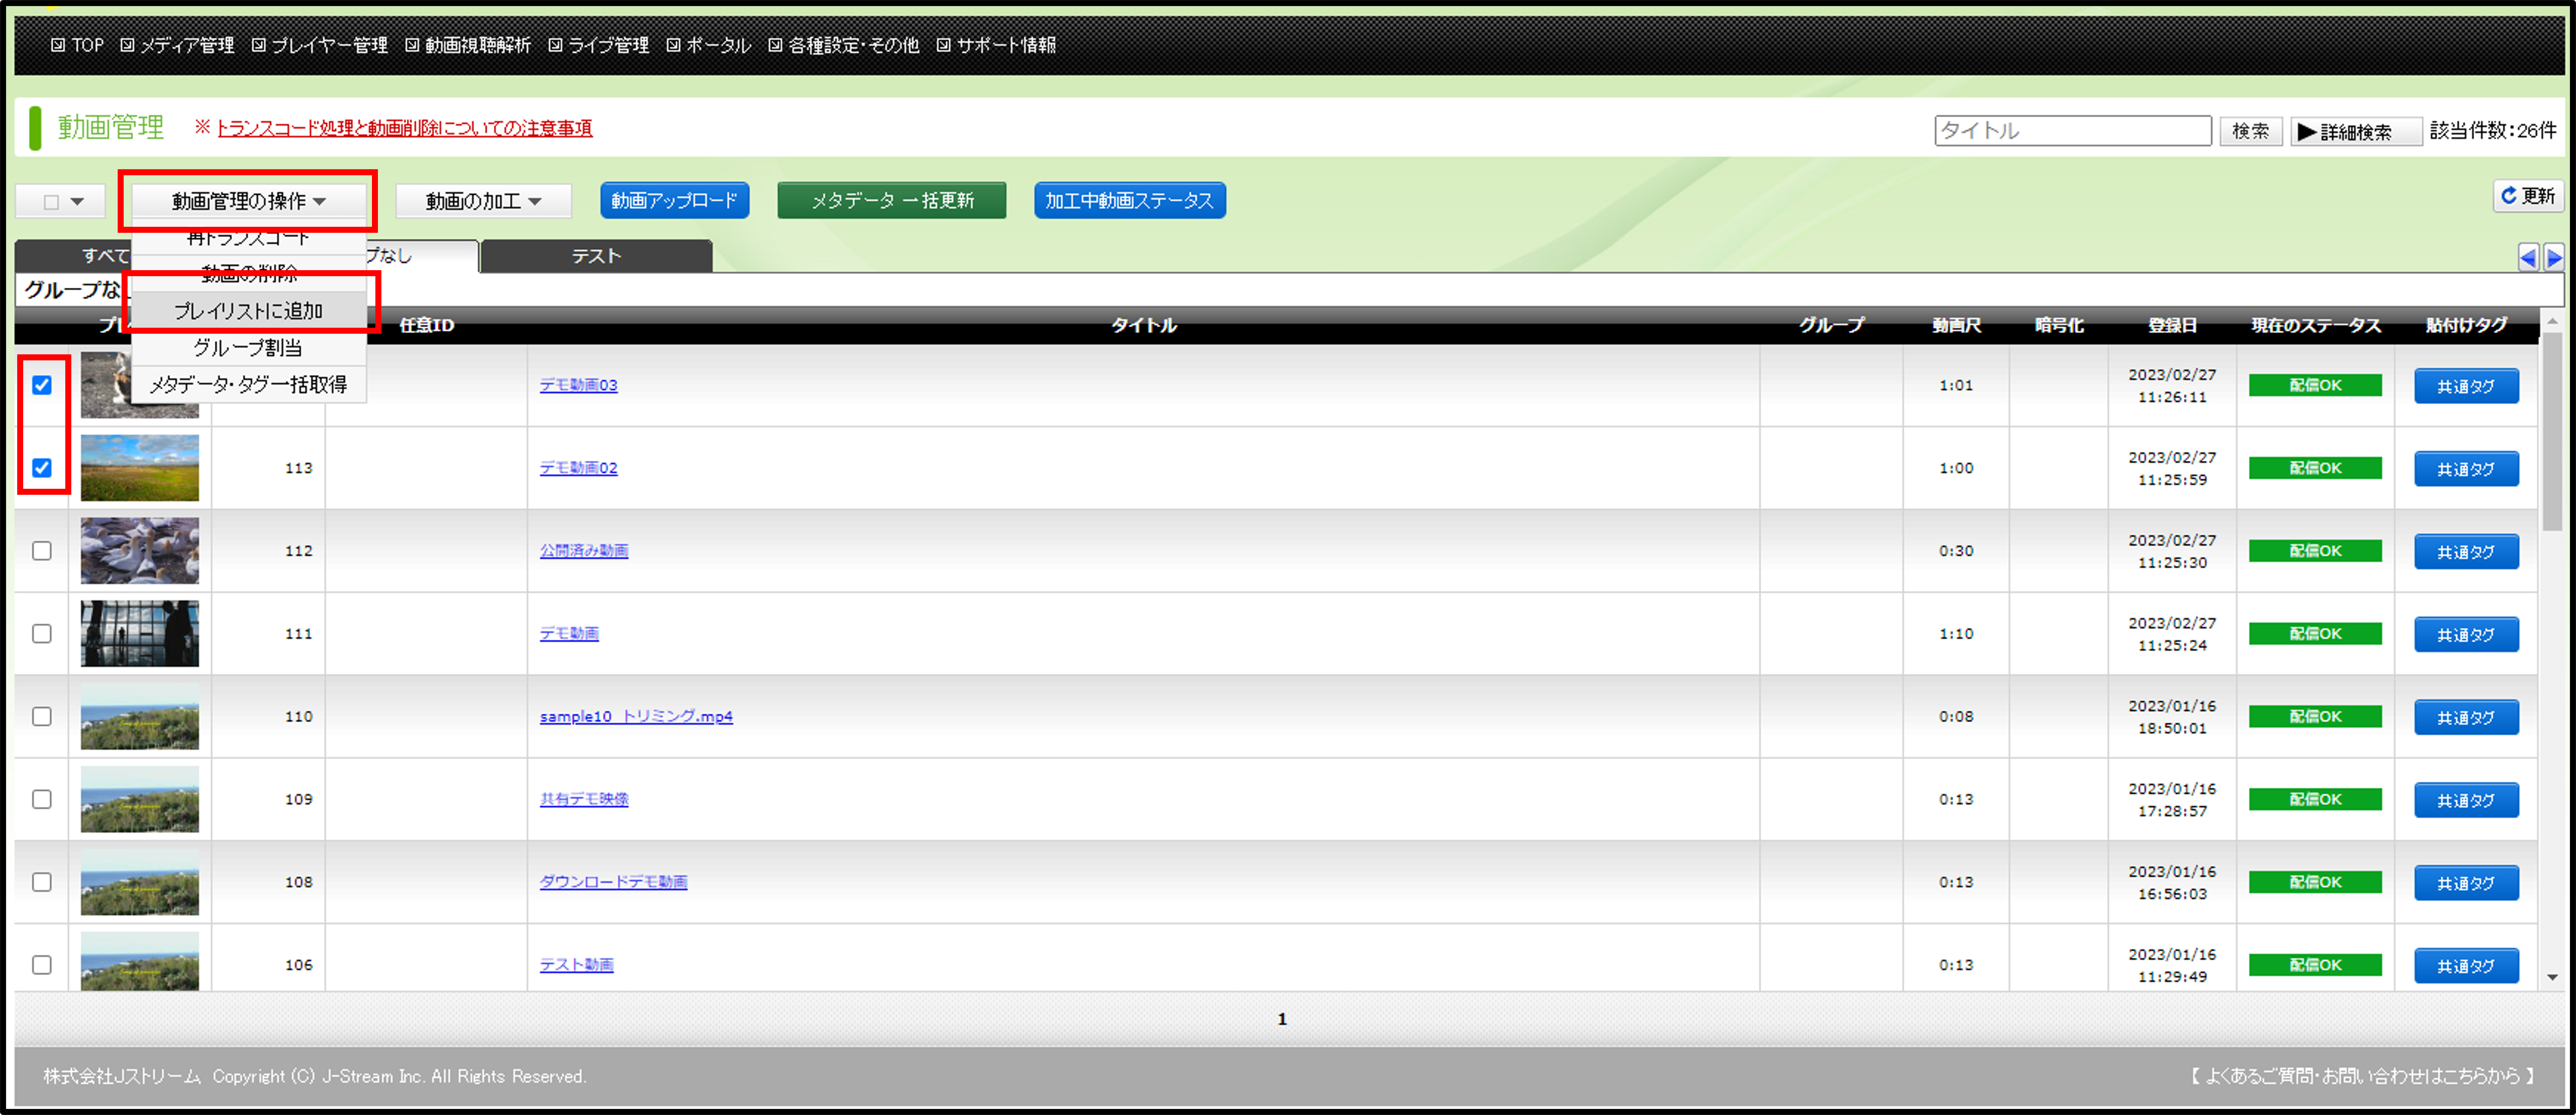Check the 公開済み動画 row checkbox

[42, 551]
